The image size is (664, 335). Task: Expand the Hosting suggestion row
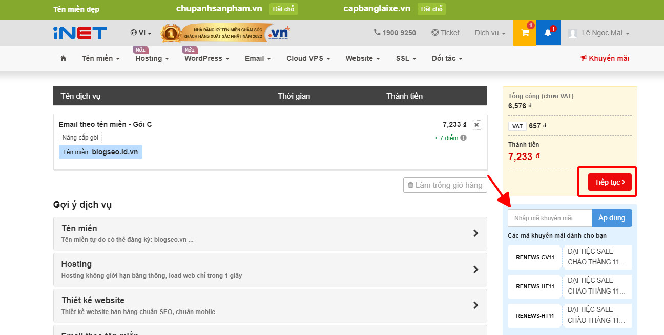[270, 270]
